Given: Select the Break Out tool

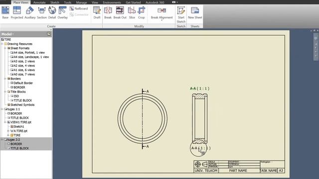Looking at the screenshot, I should point(120,12).
